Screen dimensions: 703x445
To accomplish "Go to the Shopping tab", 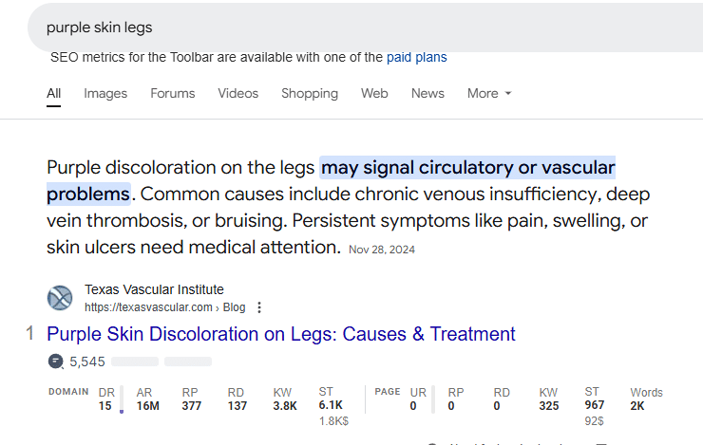I will [310, 93].
